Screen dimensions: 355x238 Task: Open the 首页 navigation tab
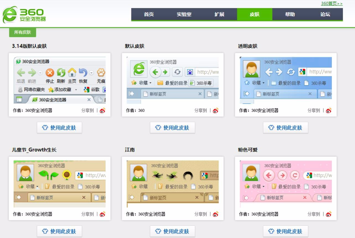pos(149,14)
